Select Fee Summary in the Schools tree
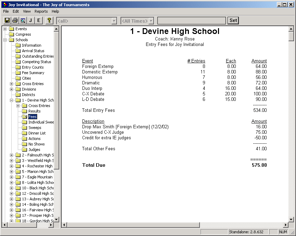 [33, 73]
